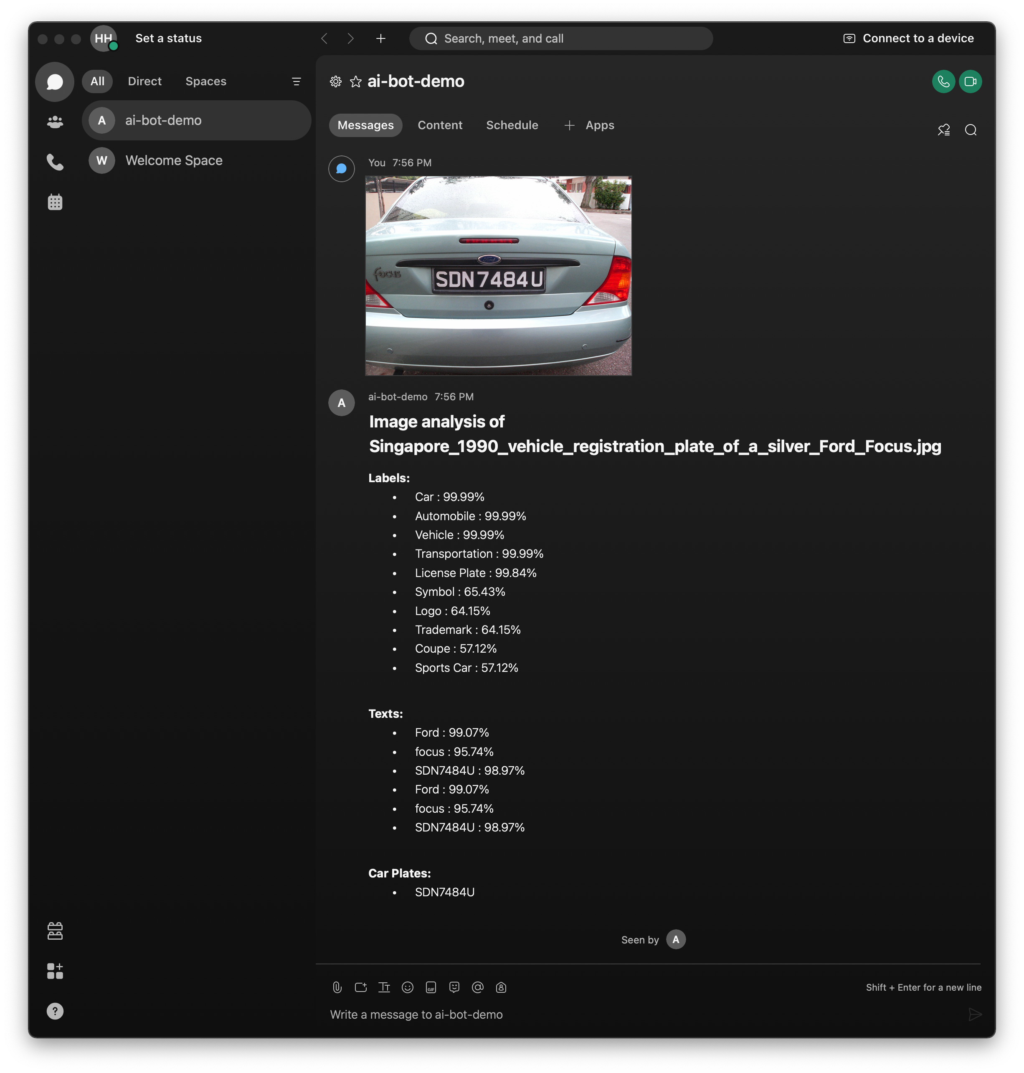Start a video meeting in ai-bot-demo
This screenshot has height=1073, width=1024.
coord(970,81)
